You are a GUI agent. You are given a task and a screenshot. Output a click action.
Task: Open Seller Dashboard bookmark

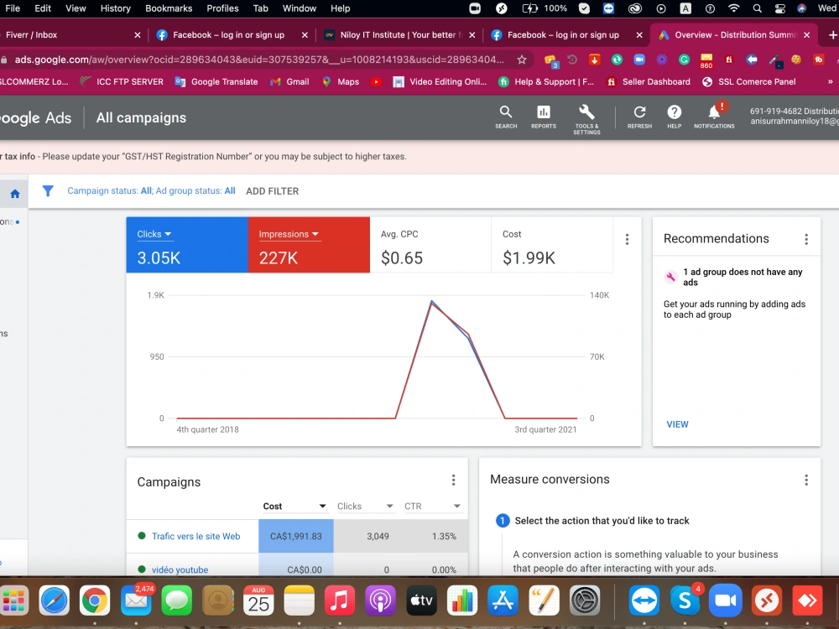[649, 82]
